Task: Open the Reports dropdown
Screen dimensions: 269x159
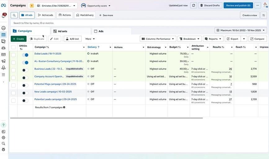Action: [213, 39]
